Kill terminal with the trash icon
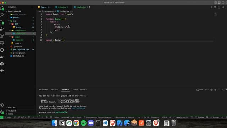This screenshot has height=128, width=227. pos(215,90)
